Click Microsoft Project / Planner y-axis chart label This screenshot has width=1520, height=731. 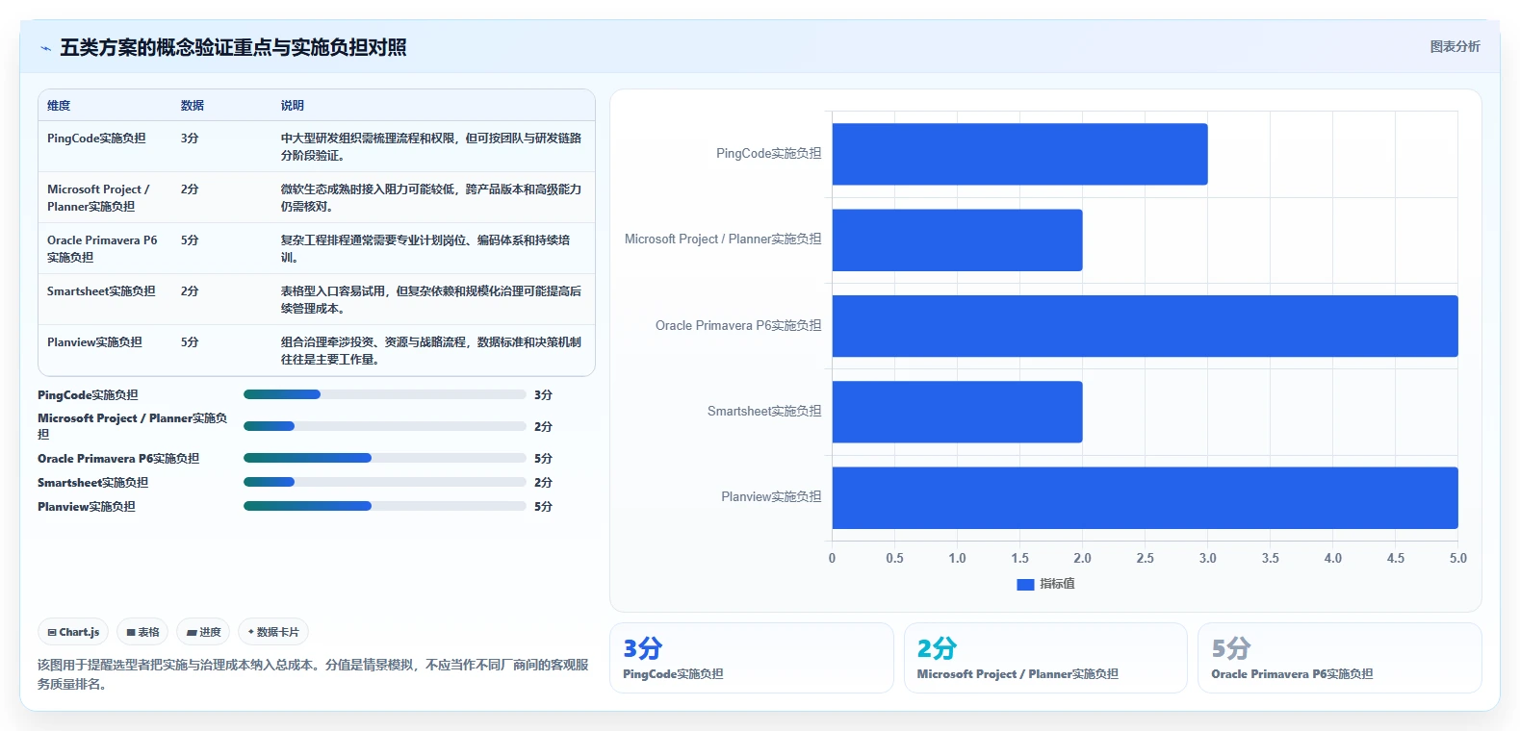pyautogui.click(x=723, y=239)
